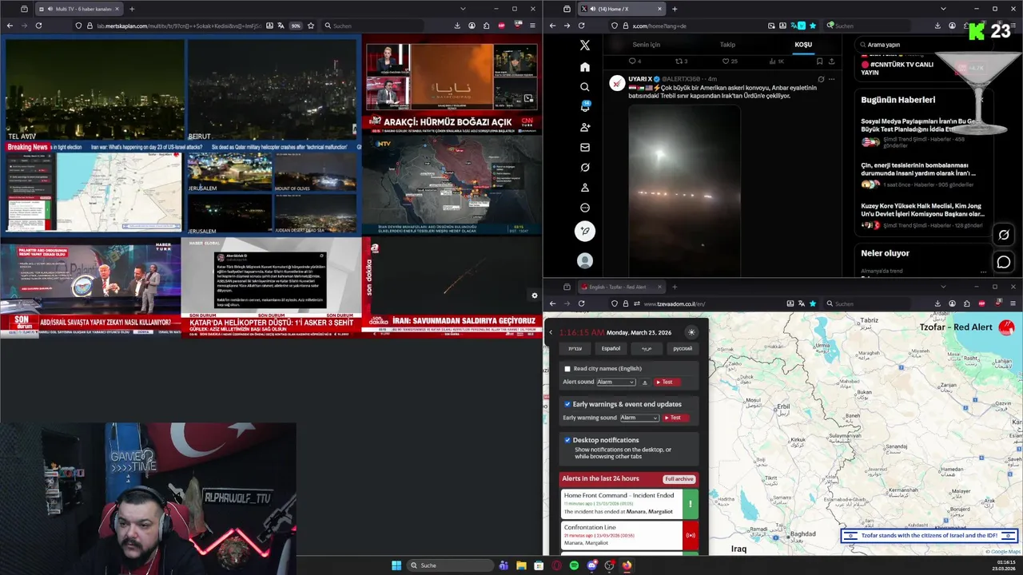
Task: Reload the Multi TV browser page
Action: [38, 26]
